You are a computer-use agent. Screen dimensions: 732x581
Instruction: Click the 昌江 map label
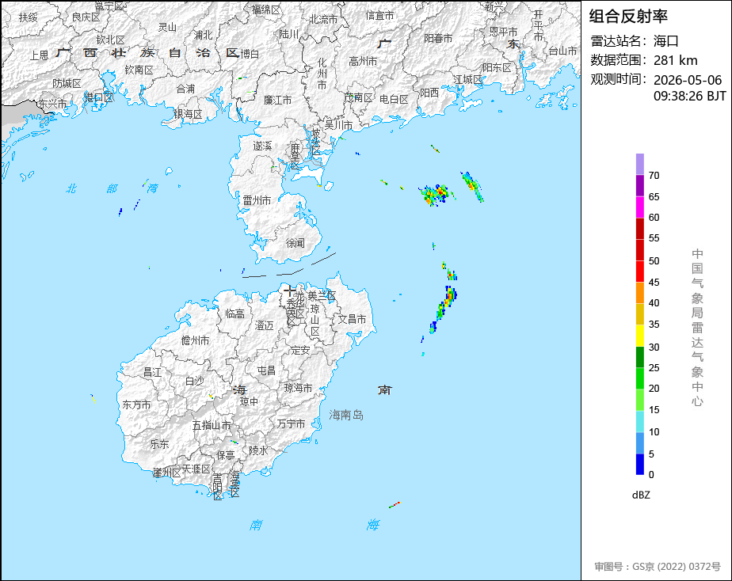(153, 372)
